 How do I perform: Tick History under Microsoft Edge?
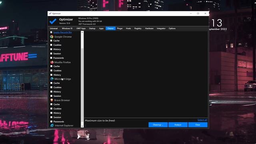tap(51, 92)
